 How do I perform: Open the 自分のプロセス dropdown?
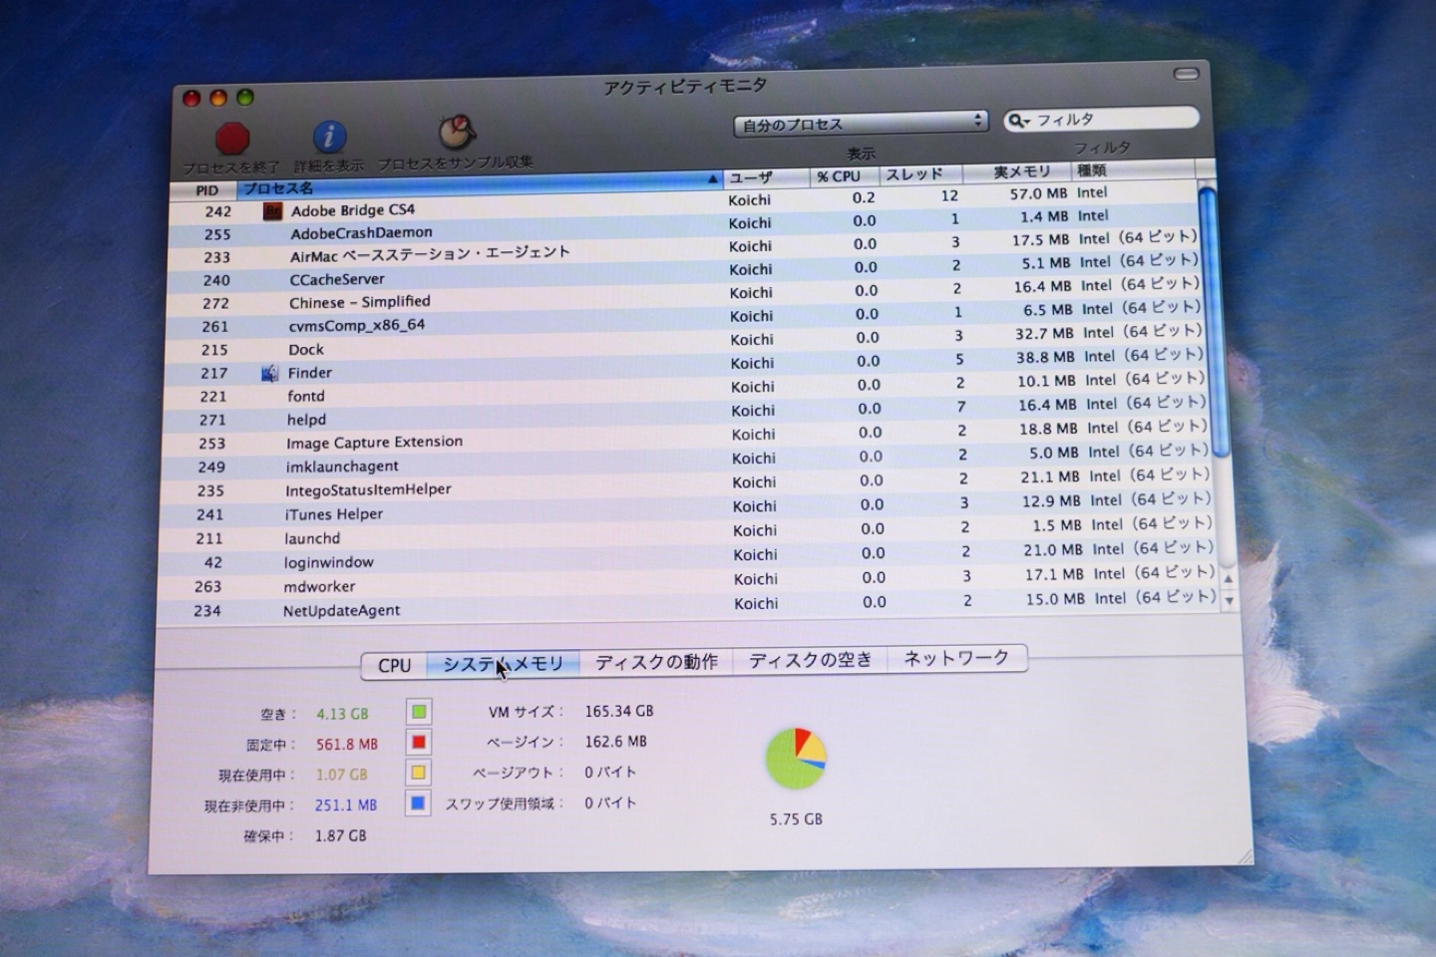coord(862,123)
